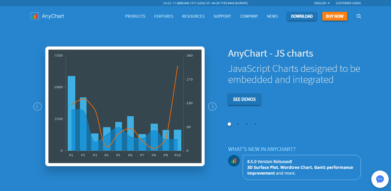Open the Customer Login link
The width and height of the screenshot is (391, 191).
coord(348,3)
